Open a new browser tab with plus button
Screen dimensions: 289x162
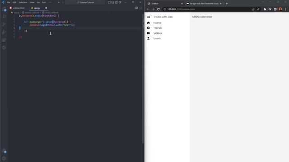227,4
